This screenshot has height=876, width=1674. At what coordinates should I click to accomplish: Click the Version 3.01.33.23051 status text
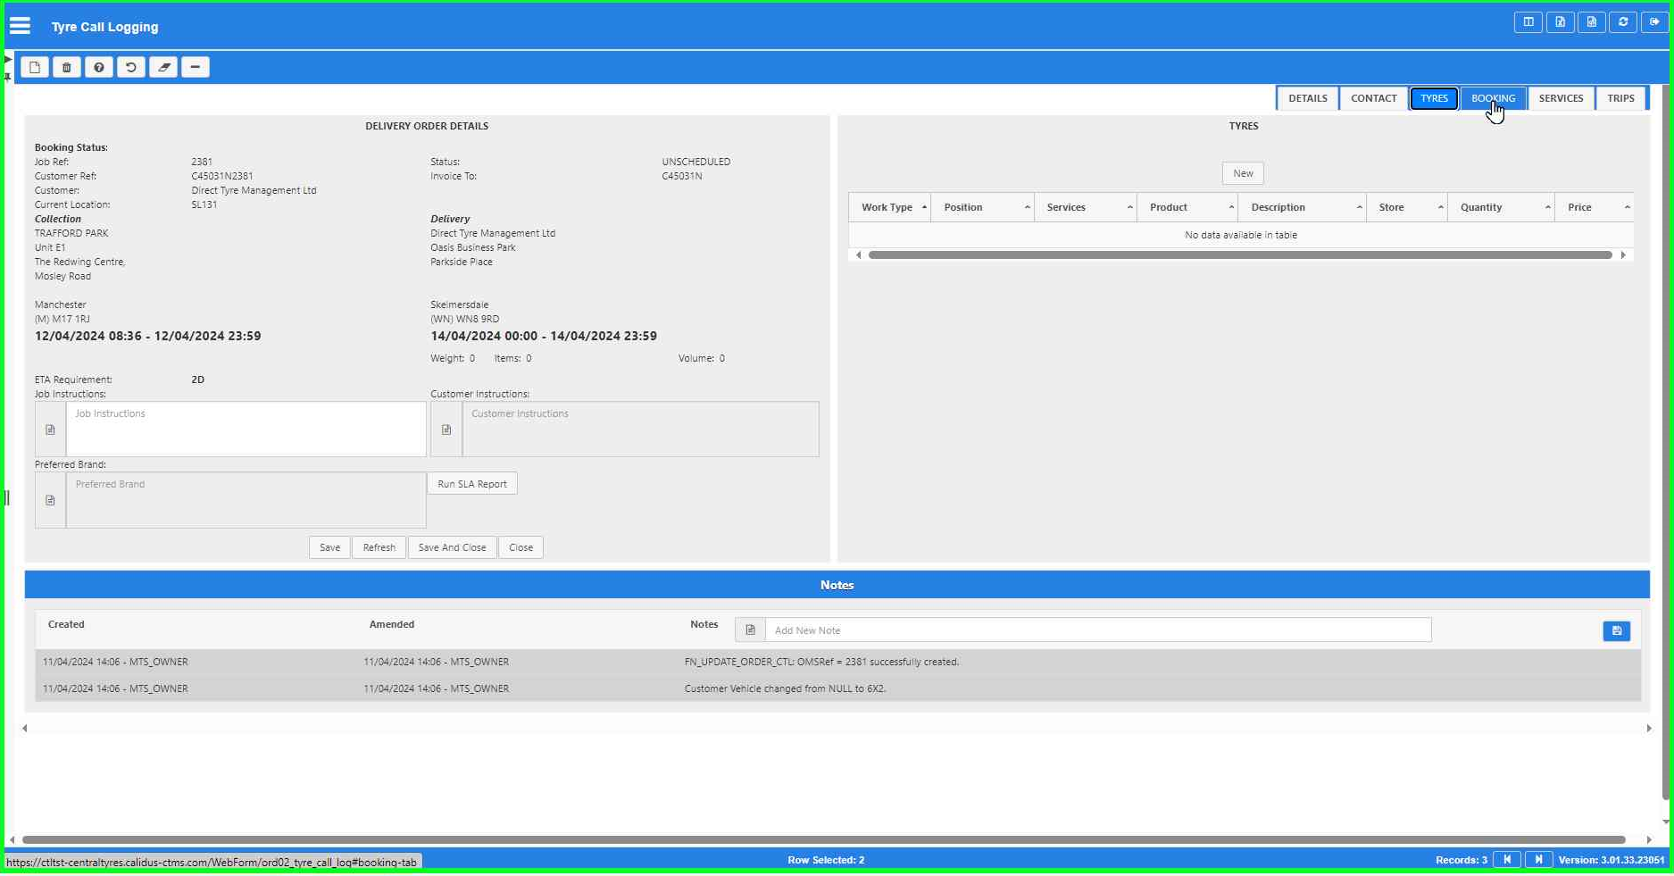coord(1612,860)
